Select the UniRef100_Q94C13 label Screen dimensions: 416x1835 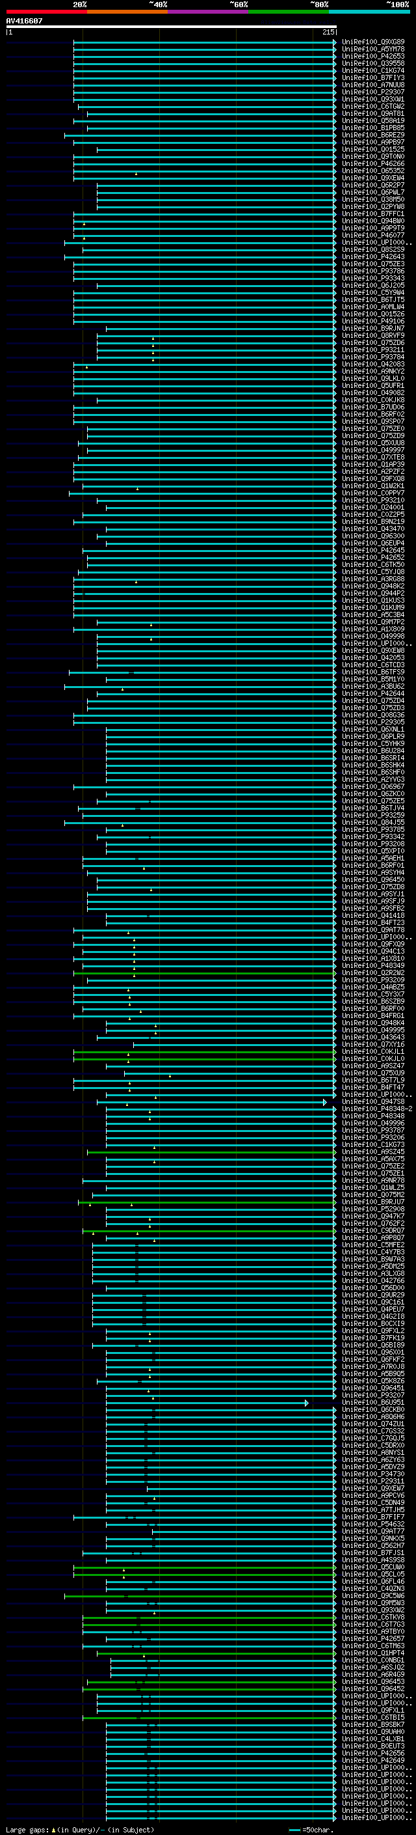coord(373,952)
